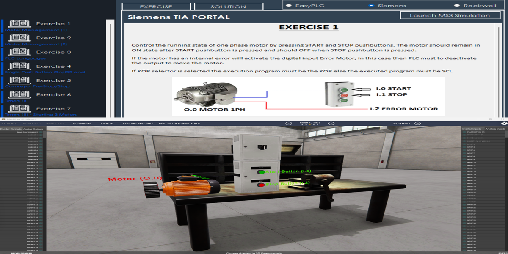Click the Motor Management (1) subtitle

click(36, 30)
